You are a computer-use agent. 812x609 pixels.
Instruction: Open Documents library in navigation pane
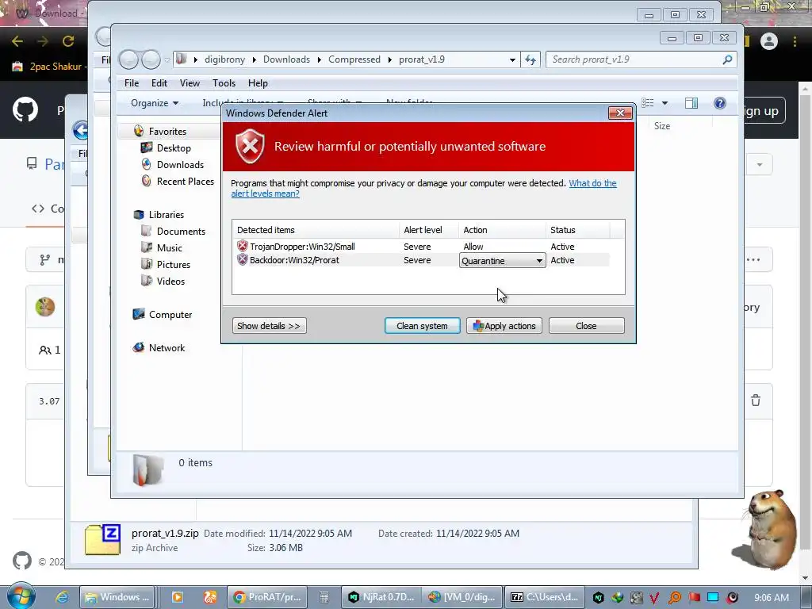(181, 232)
